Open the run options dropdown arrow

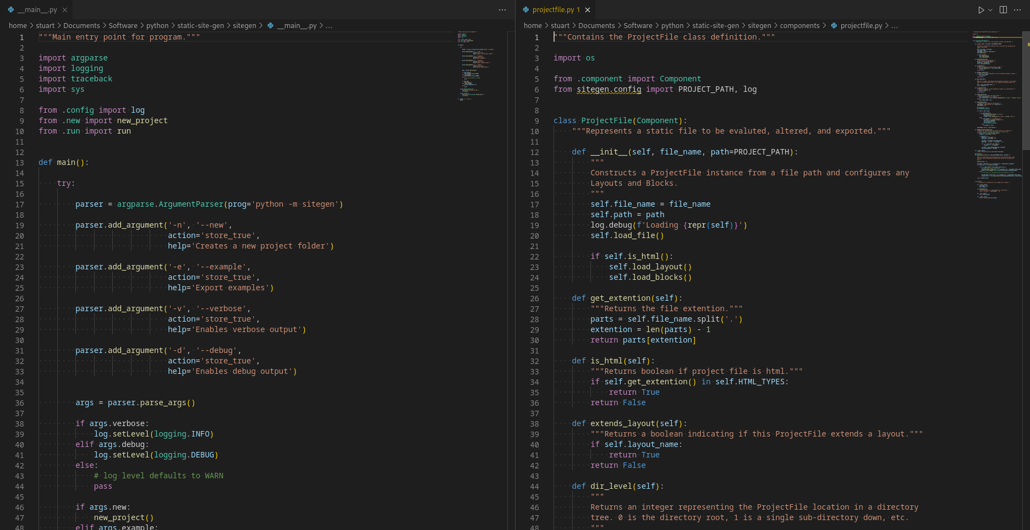990,10
